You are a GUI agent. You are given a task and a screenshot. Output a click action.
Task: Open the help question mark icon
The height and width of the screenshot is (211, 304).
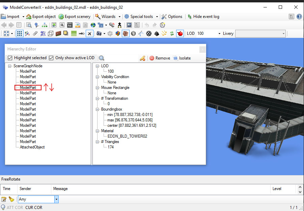click(x=299, y=17)
